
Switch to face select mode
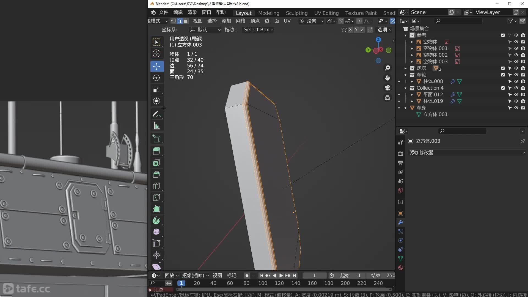[x=186, y=21]
